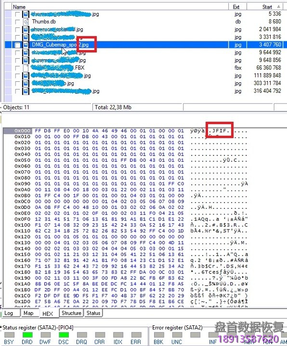Screen dimensions: 287x346
Task: Click image icon of file starting at 111 889 848
Action: [x=26, y=76]
